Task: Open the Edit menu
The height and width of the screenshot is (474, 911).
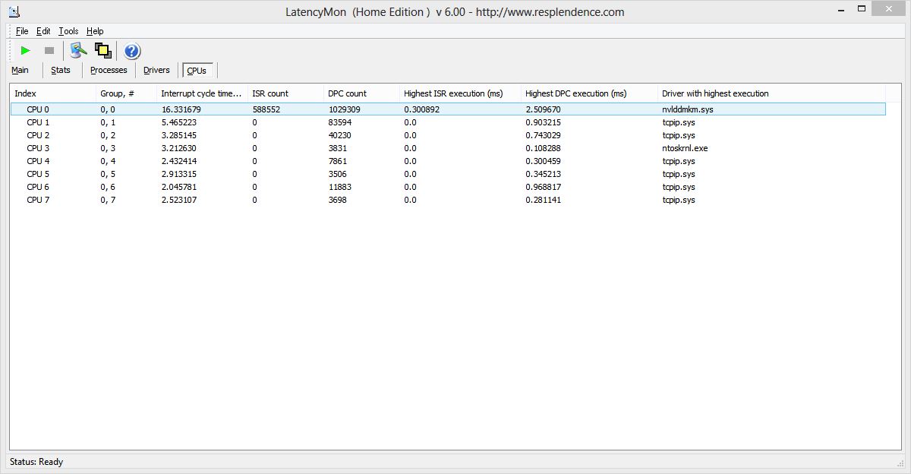Action: pos(43,31)
